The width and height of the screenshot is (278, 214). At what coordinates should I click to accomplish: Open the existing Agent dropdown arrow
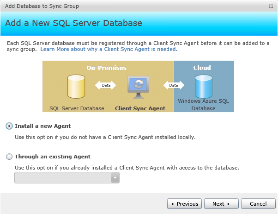[x=115, y=177]
